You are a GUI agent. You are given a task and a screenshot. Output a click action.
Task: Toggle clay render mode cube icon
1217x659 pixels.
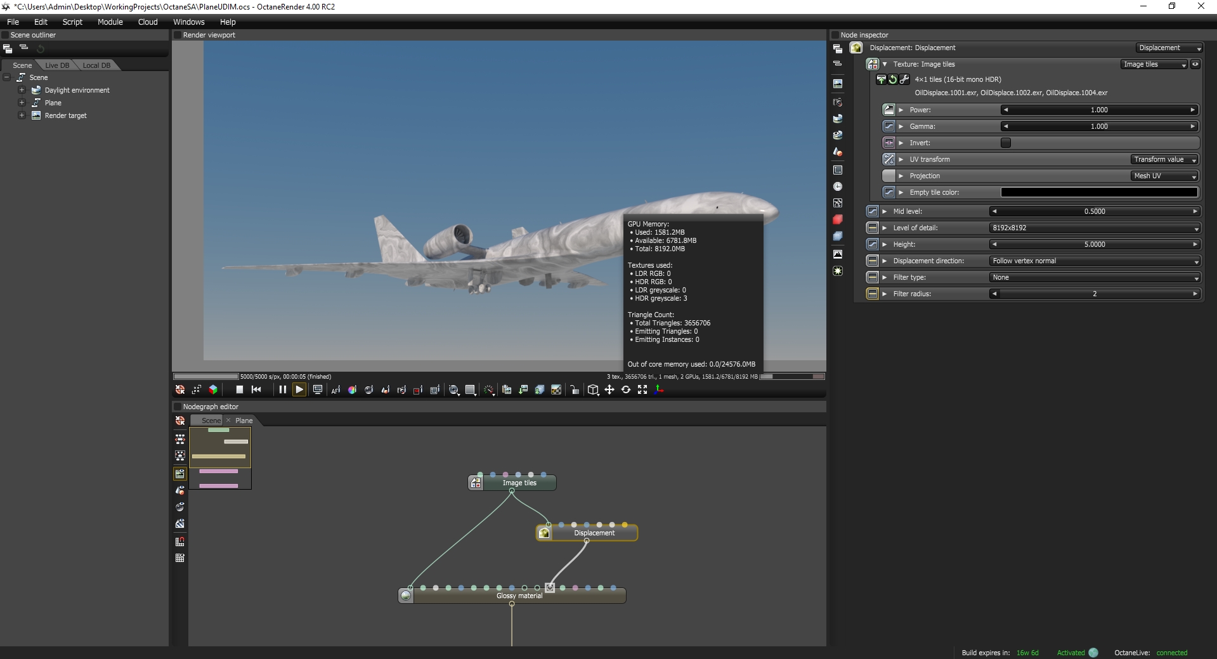click(213, 389)
